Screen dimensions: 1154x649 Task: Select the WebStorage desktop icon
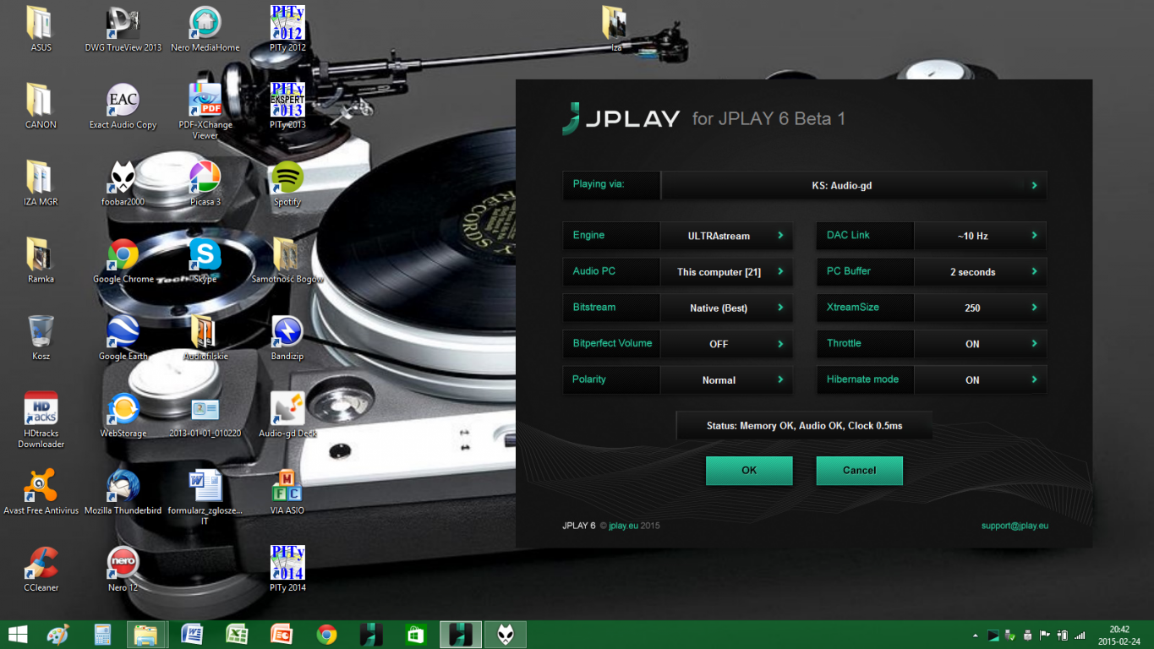pos(123,414)
